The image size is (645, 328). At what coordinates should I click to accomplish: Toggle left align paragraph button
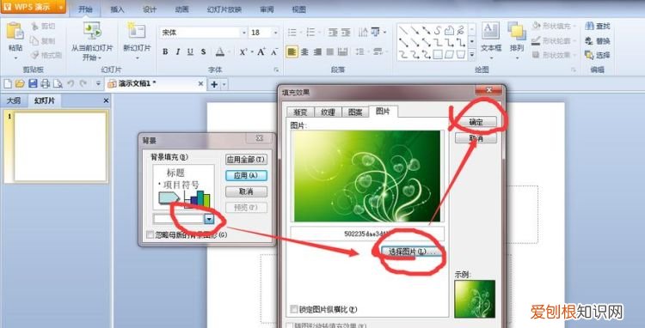(x=292, y=52)
